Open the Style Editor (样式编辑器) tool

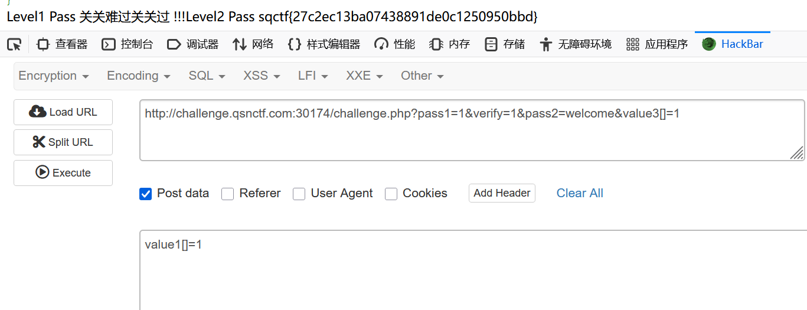coord(324,44)
